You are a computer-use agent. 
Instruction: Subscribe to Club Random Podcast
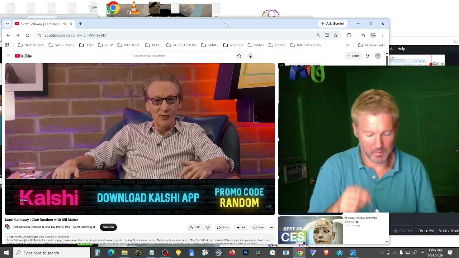click(x=108, y=227)
